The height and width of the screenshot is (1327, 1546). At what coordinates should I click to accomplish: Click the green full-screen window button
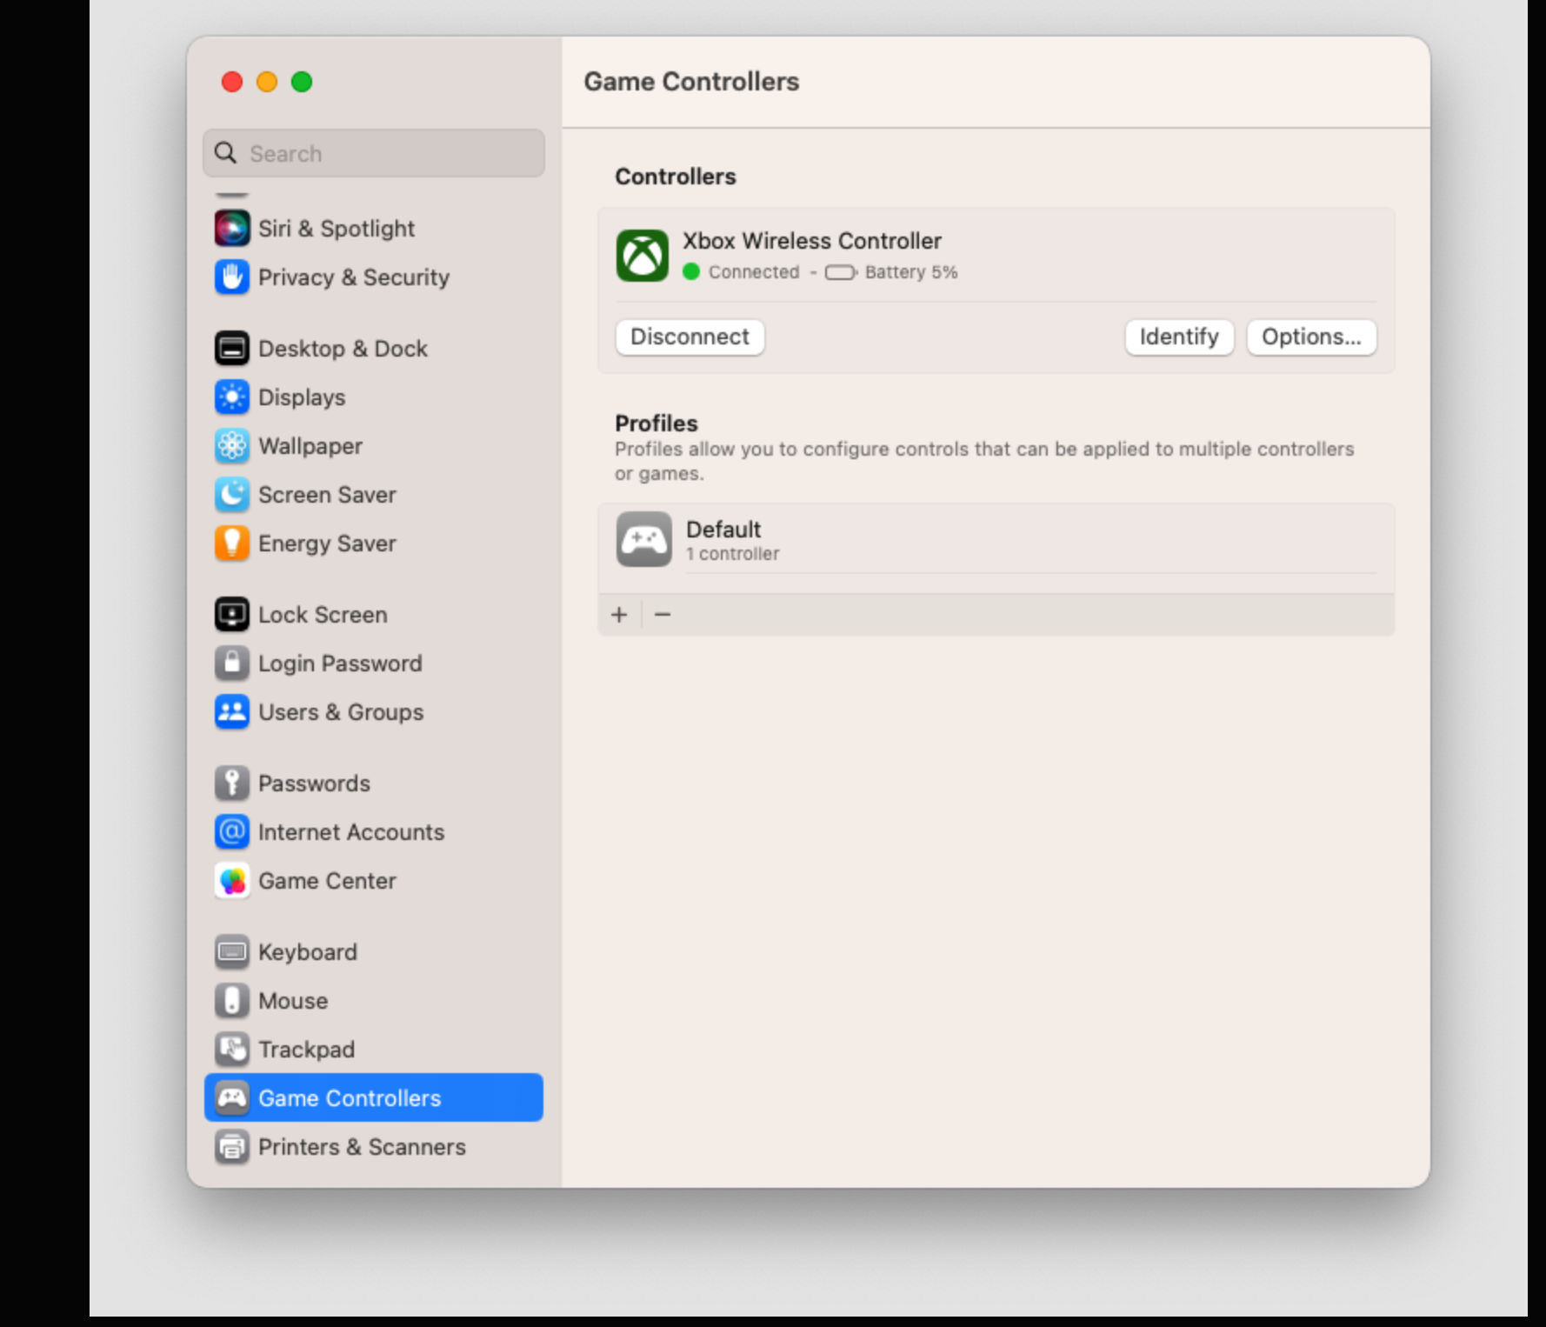302,82
